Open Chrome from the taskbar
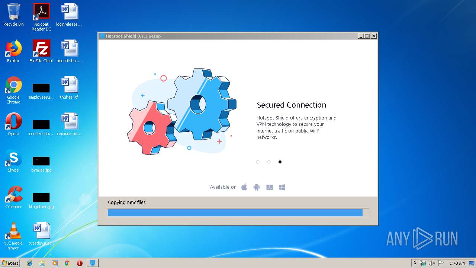The height and width of the screenshot is (268, 476). [67, 263]
